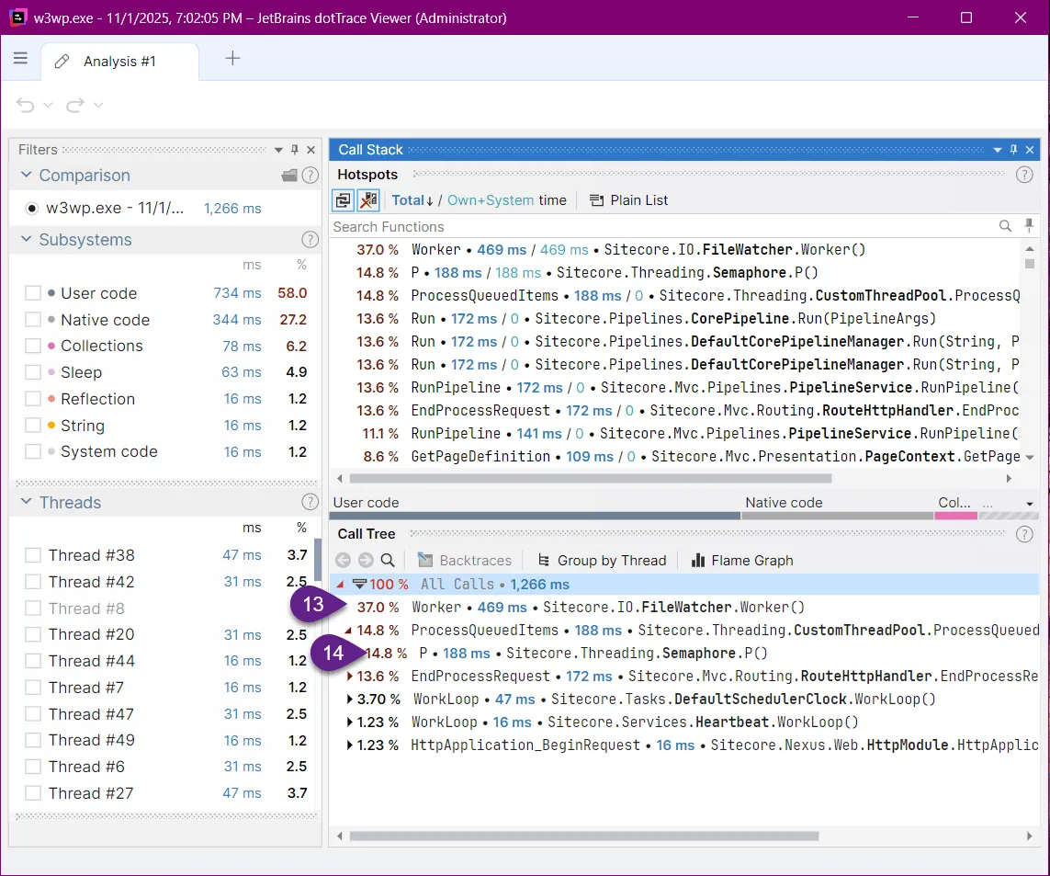Add a new analysis tab with plus
The image size is (1050, 876).
(x=232, y=59)
